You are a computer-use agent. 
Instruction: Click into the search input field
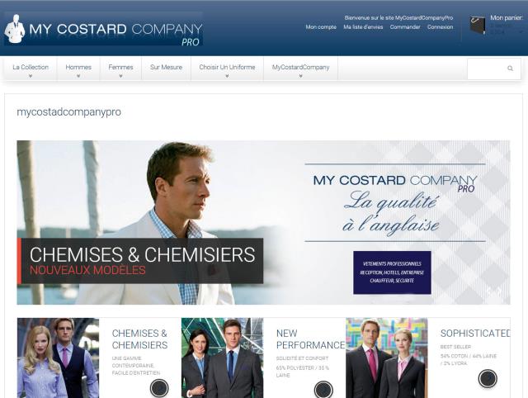point(488,69)
